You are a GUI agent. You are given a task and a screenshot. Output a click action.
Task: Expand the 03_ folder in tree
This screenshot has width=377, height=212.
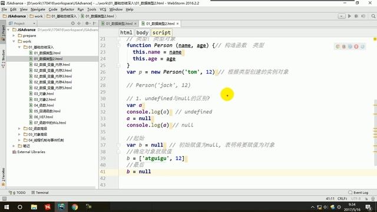tap(19, 134)
